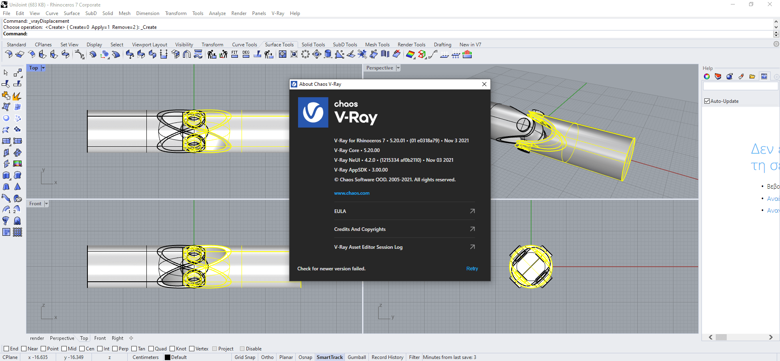Expand Credits And Copyrights arrow
The image size is (780, 361).
(472, 229)
